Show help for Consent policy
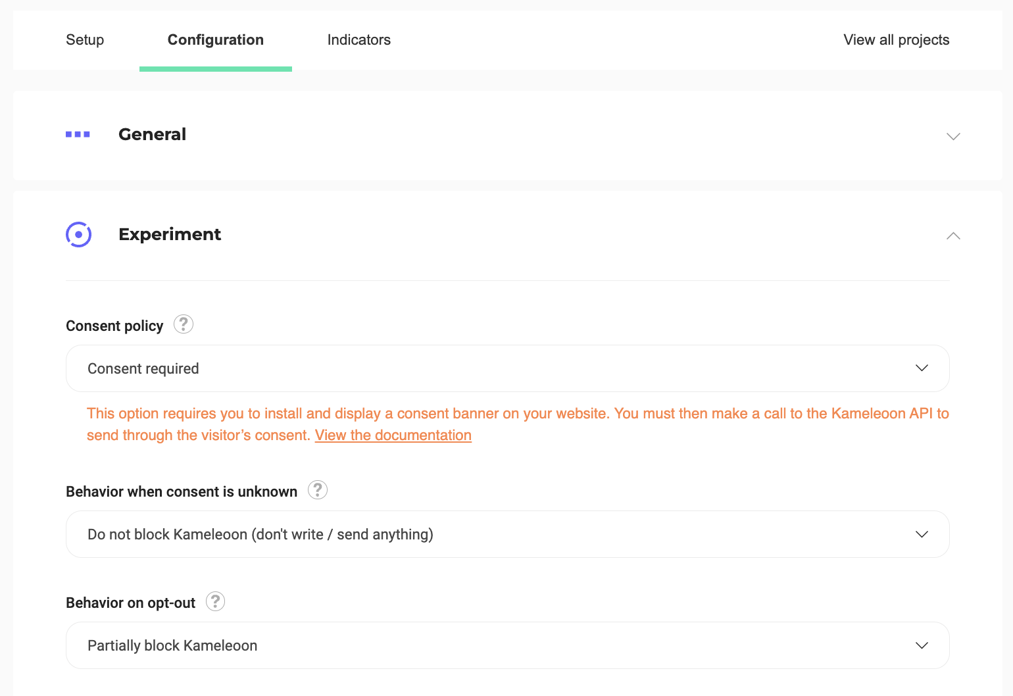 (184, 324)
